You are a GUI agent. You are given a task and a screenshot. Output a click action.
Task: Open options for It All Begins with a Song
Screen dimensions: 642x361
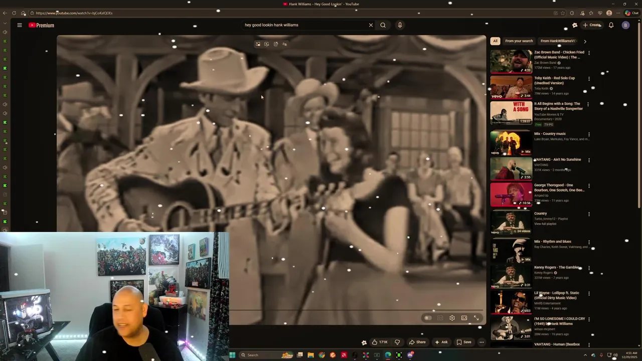(589, 104)
